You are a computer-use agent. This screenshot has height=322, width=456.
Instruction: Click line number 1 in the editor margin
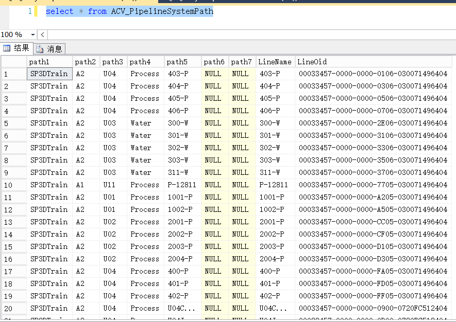coord(30,11)
